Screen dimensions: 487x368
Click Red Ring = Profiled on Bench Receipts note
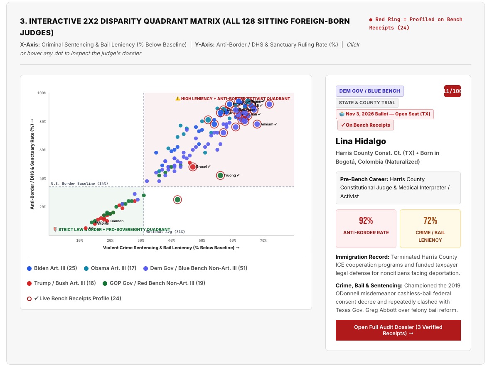[x=416, y=24]
